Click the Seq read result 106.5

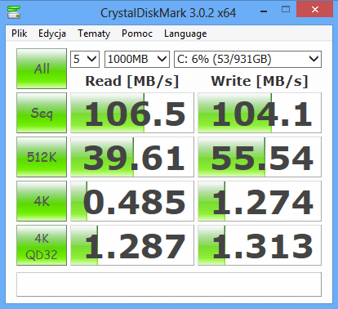(132, 113)
